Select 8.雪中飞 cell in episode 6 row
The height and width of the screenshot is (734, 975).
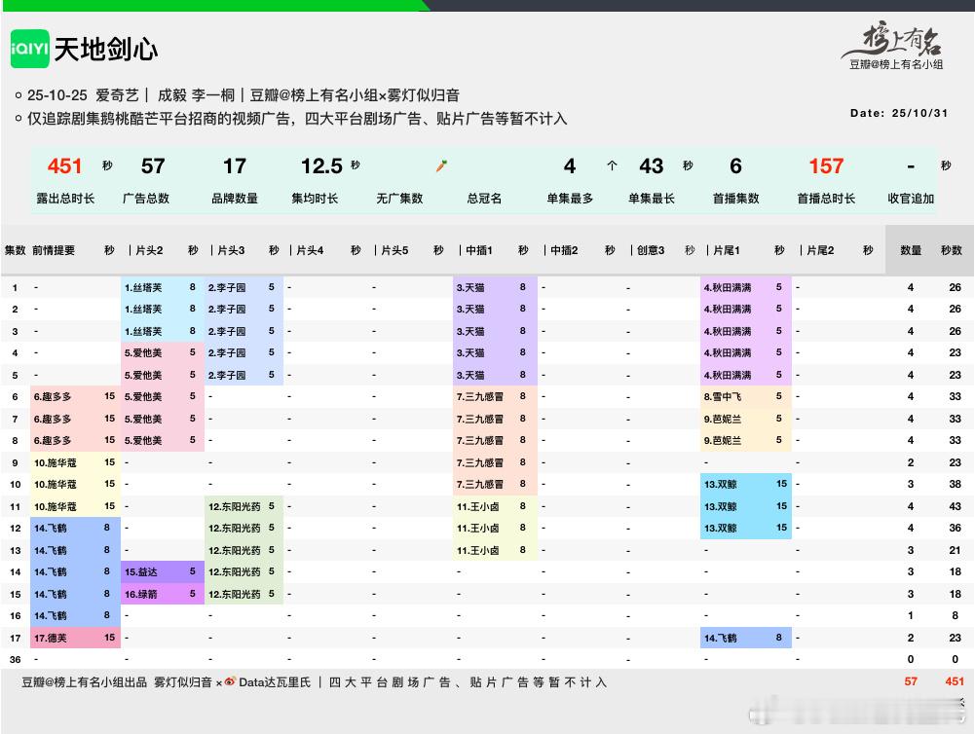pyautogui.click(x=745, y=396)
